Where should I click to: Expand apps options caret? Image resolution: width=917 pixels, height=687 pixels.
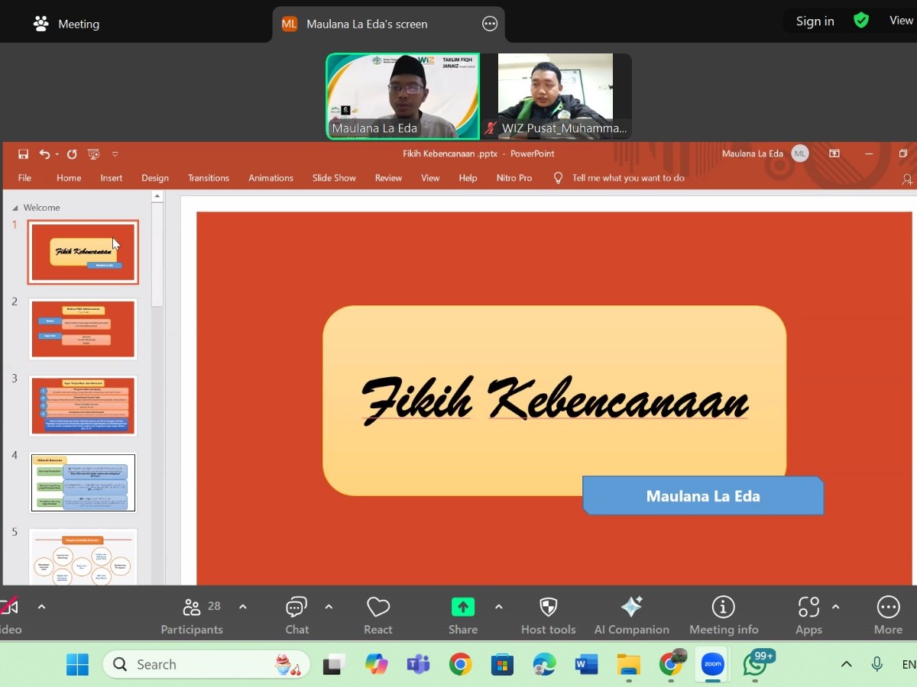point(835,607)
